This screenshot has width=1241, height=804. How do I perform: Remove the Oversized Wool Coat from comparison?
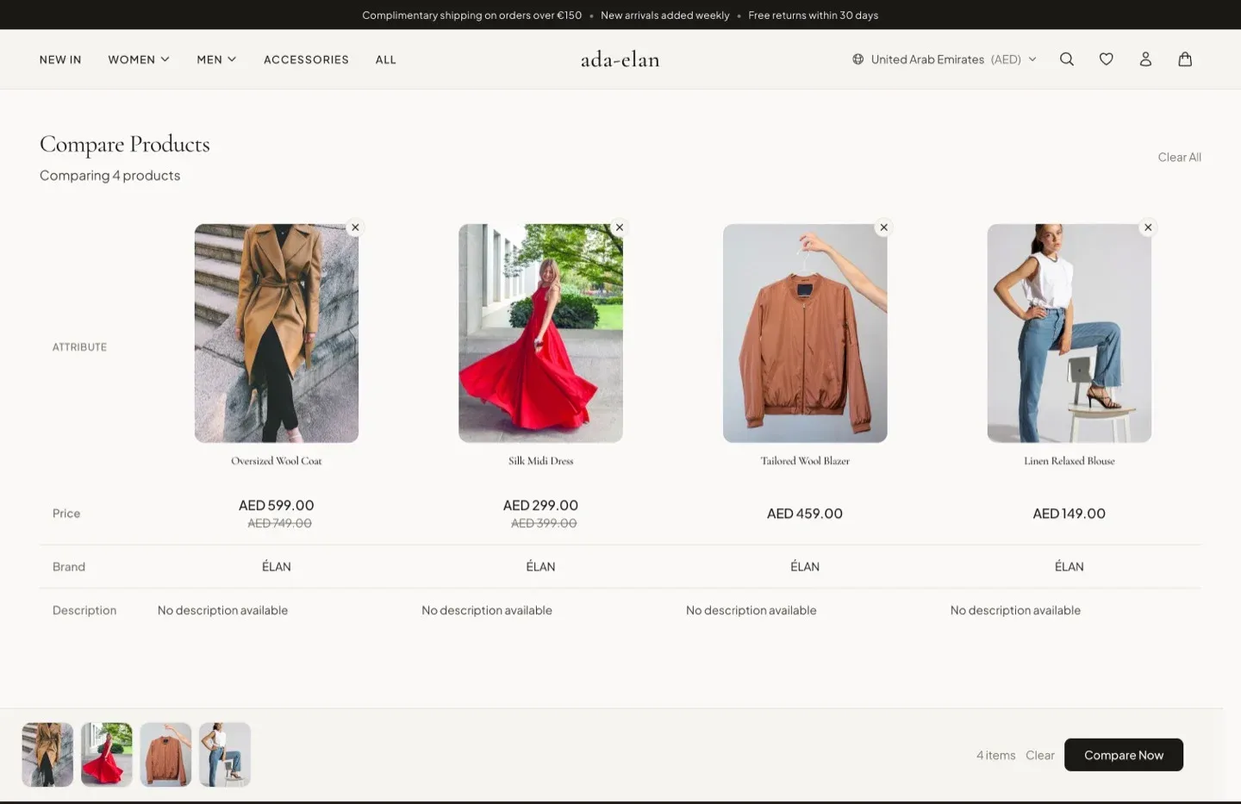pyautogui.click(x=355, y=227)
